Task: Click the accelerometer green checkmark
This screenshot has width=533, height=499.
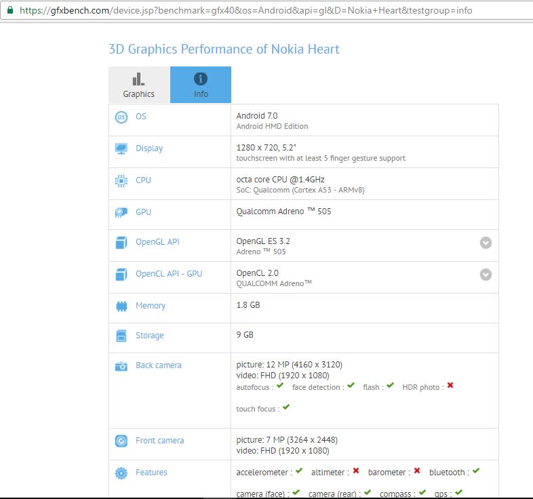Action: (x=299, y=471)
